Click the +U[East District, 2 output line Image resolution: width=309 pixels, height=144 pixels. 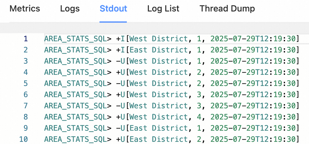point(172,139)
